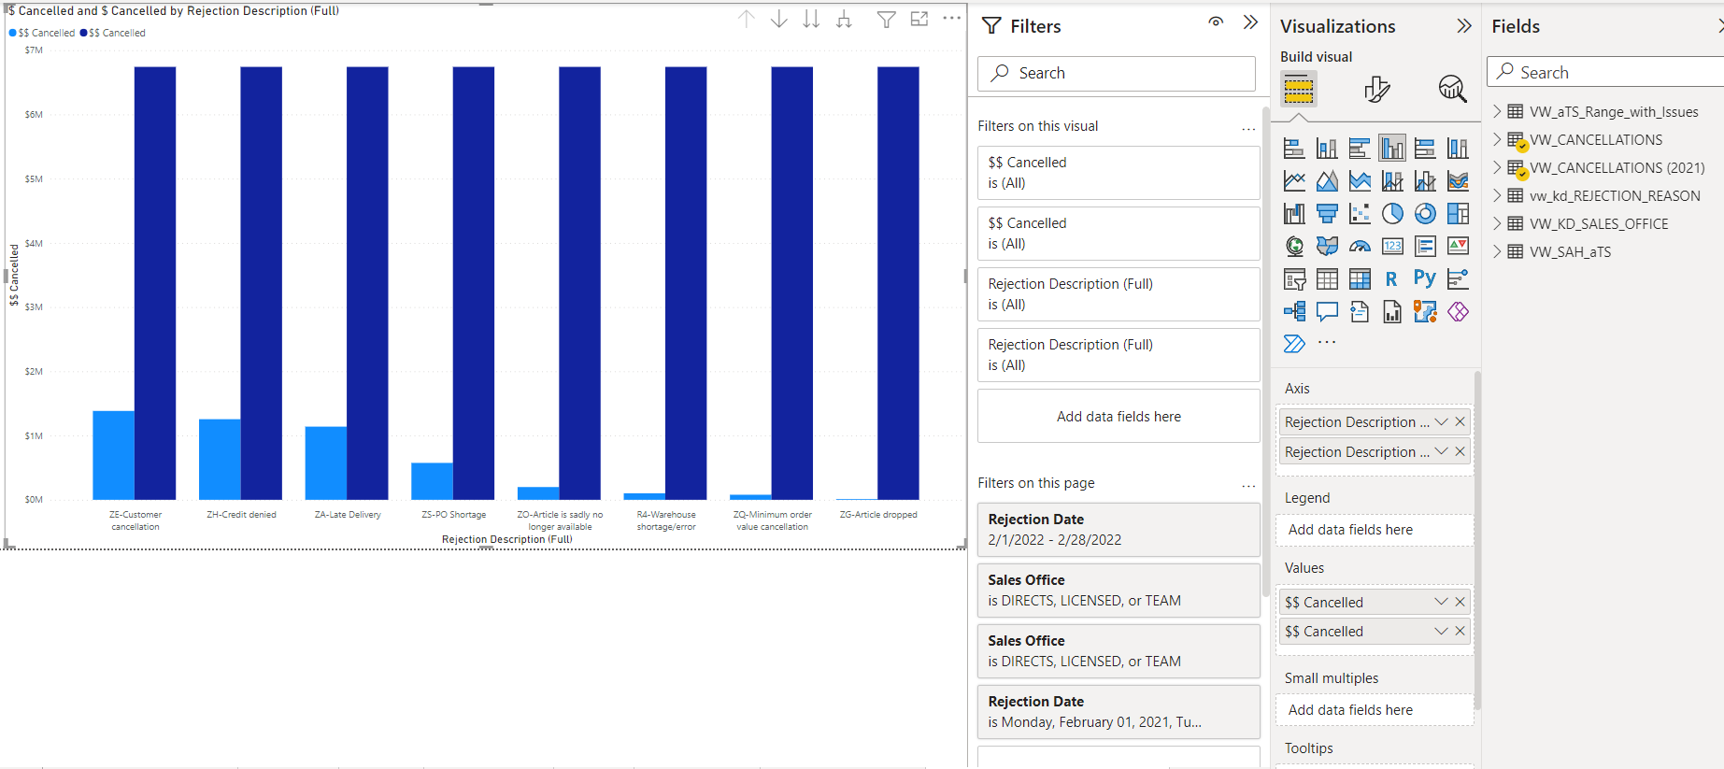This screenshot has width=1724, height=769.
Task: Pick the pie chart visual
Action: tap(1392, 213)
